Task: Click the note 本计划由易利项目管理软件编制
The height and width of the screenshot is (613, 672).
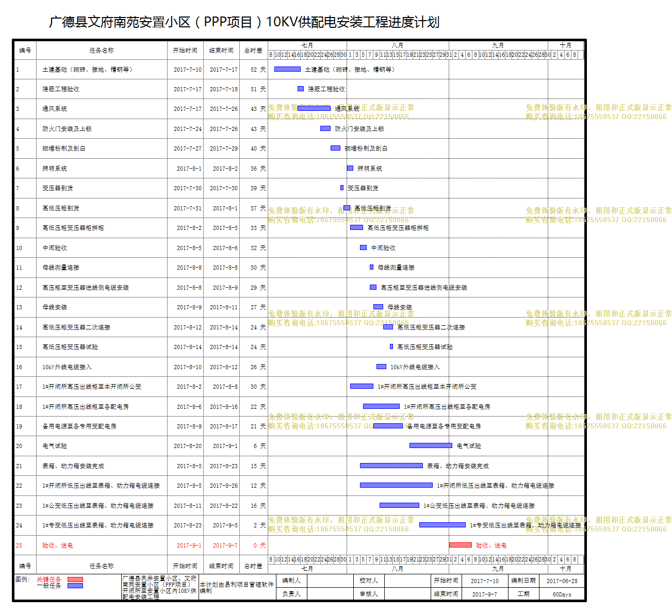Action: (237, 588)
